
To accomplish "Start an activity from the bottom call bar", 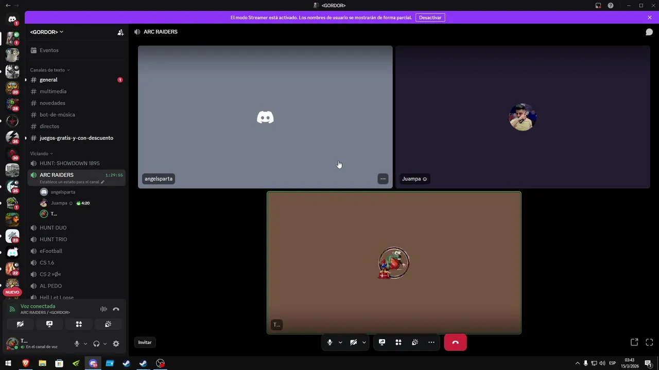I will pos(398,342).
